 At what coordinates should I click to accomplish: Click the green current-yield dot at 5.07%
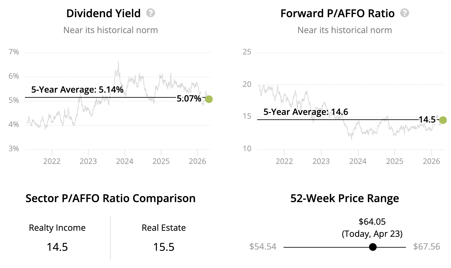(x=209, y=99)
